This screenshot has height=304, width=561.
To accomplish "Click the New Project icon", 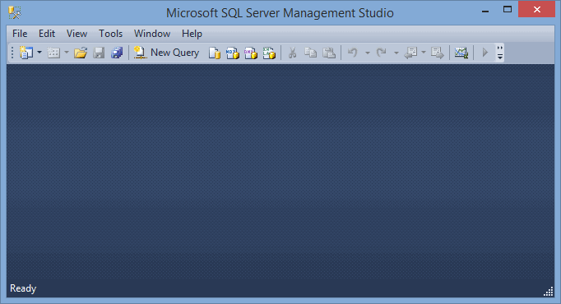I will click(26, 53).
